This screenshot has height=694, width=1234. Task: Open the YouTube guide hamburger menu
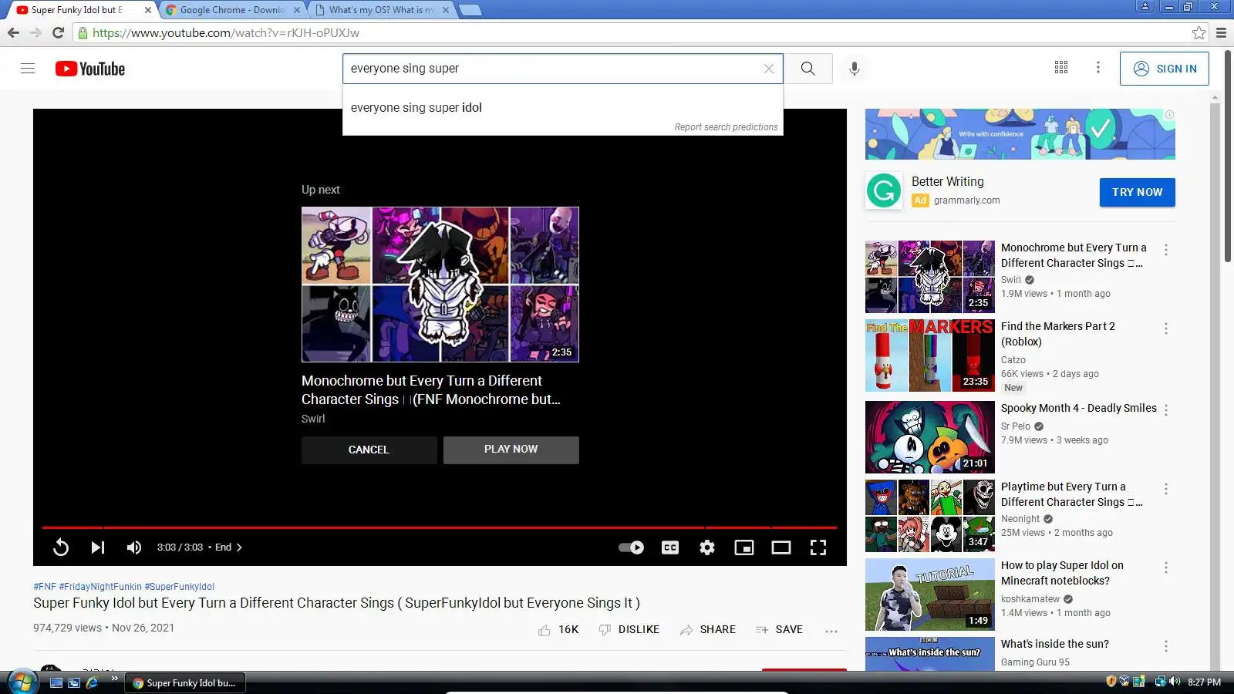click(28, 68)
